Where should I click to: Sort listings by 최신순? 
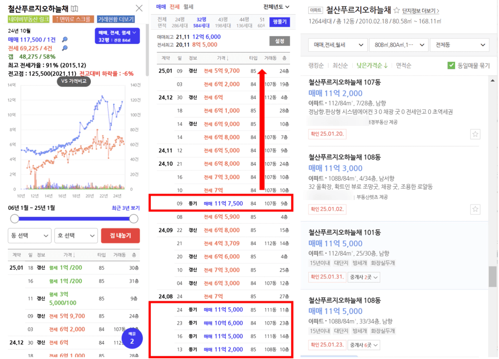pyautogui.click(x=340, y=66)
